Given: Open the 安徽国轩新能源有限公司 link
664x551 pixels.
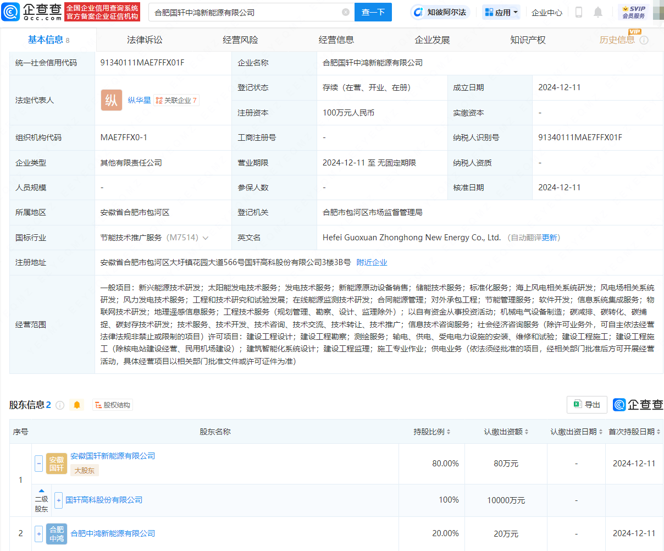Looking at the screenshot, I should 113,456.
